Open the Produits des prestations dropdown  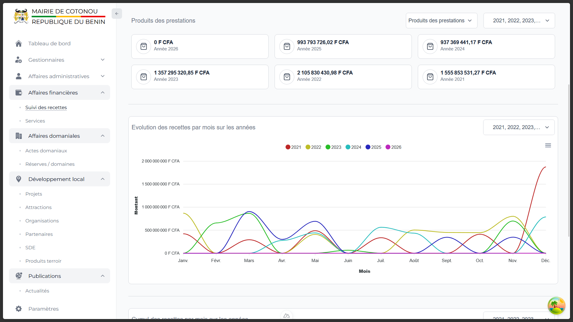coord(441,21)
